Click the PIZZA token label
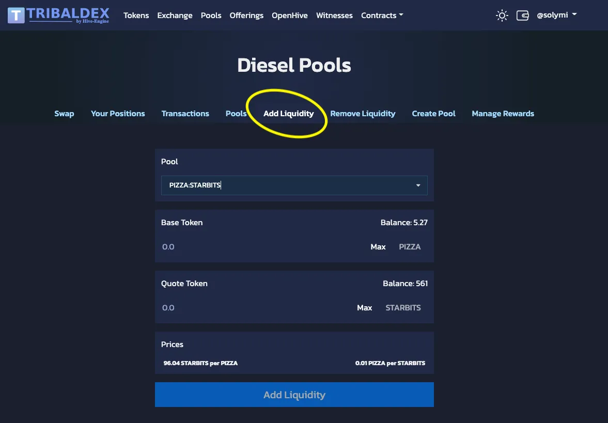Screen dimensions: 608x423 click(410, 247)
